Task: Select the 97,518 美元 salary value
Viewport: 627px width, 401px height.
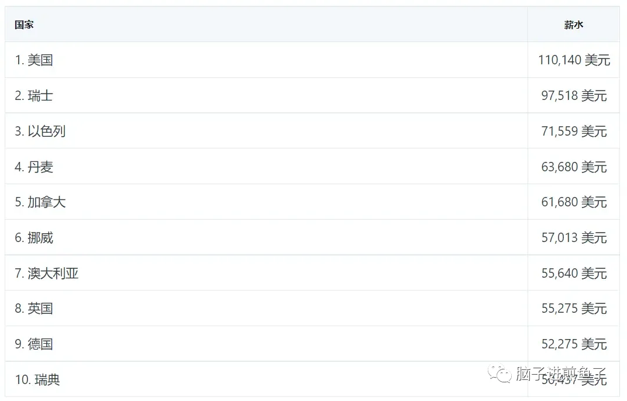Action: [x=574, y=95]
